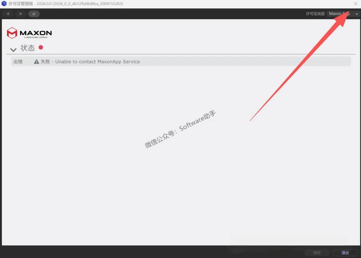This screenshot has width=361, height=258.
Task: Click the 退出 button
Action: pyautogui.click(x=345, y=253)
